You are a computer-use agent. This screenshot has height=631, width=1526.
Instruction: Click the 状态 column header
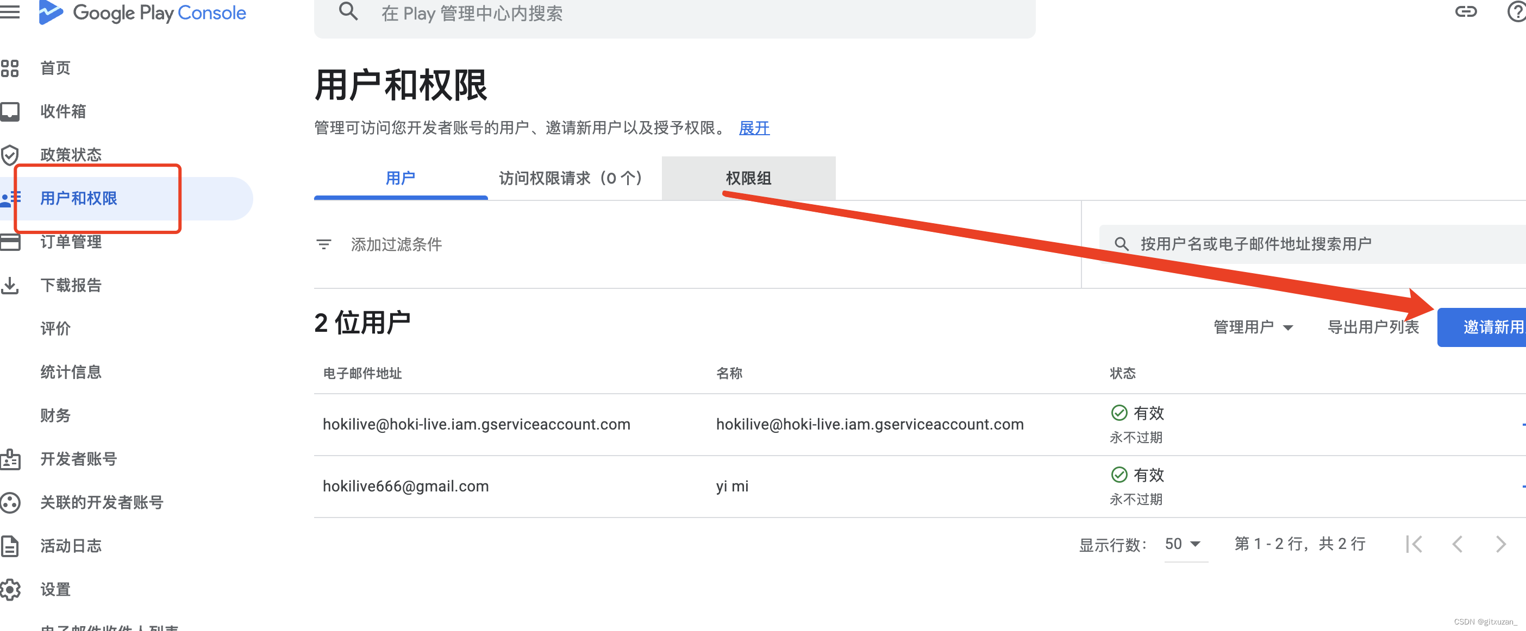tap(1123, 373)
